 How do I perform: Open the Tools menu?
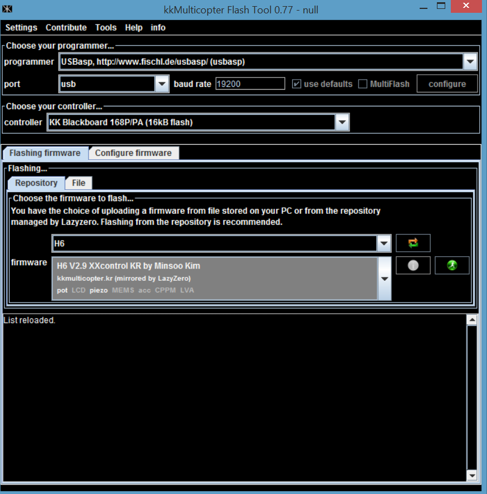[106, 28]
